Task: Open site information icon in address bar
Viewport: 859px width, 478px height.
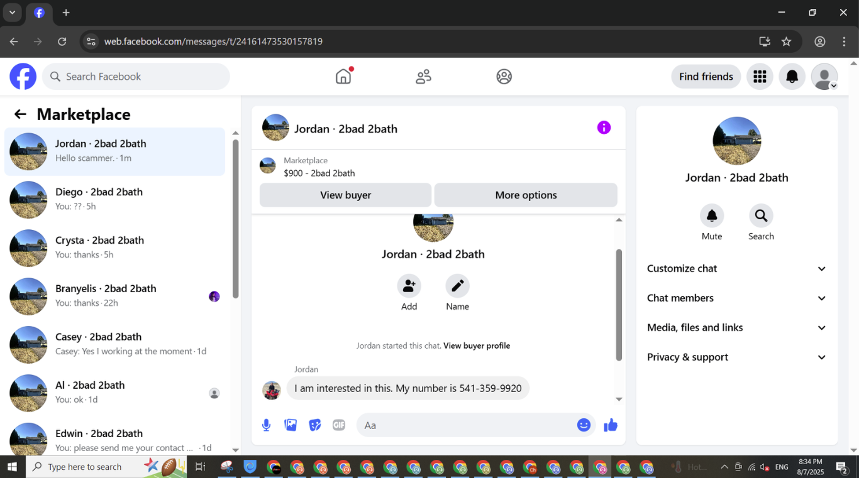Action: [x=91, y=41]
